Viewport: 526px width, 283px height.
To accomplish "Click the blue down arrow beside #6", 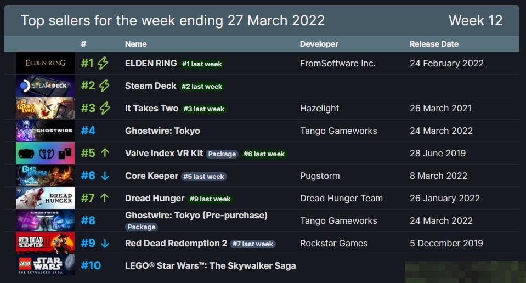I will tap(105, 176).
